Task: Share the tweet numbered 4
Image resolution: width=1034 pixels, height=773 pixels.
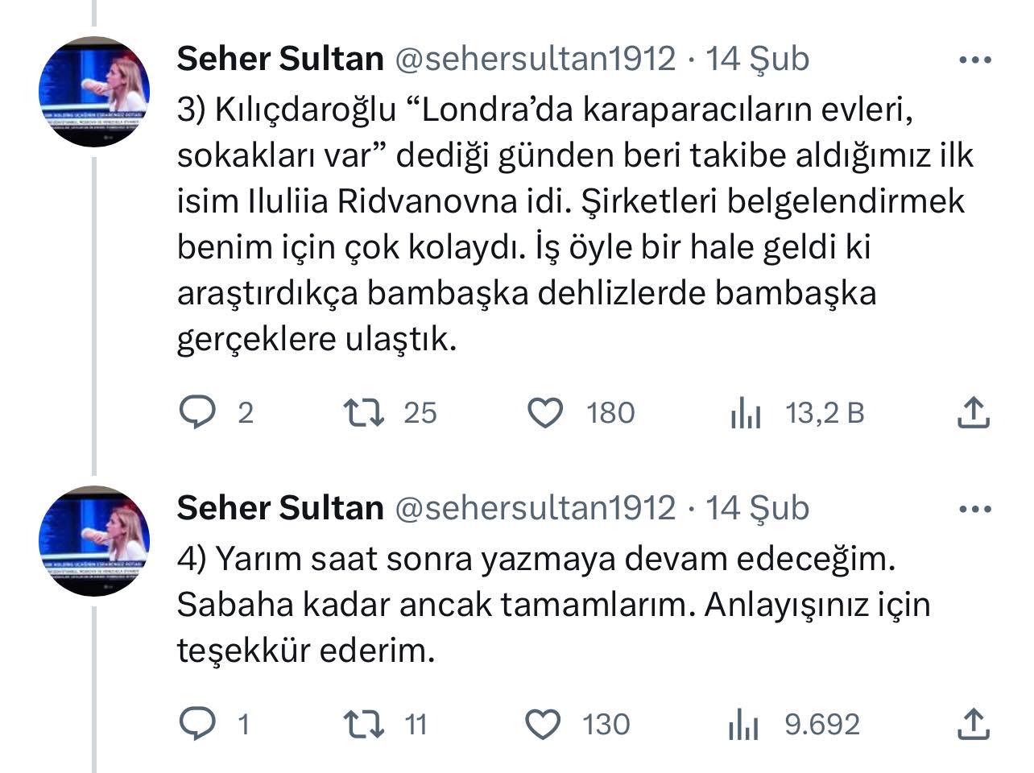Action: [x=973, y=724]
